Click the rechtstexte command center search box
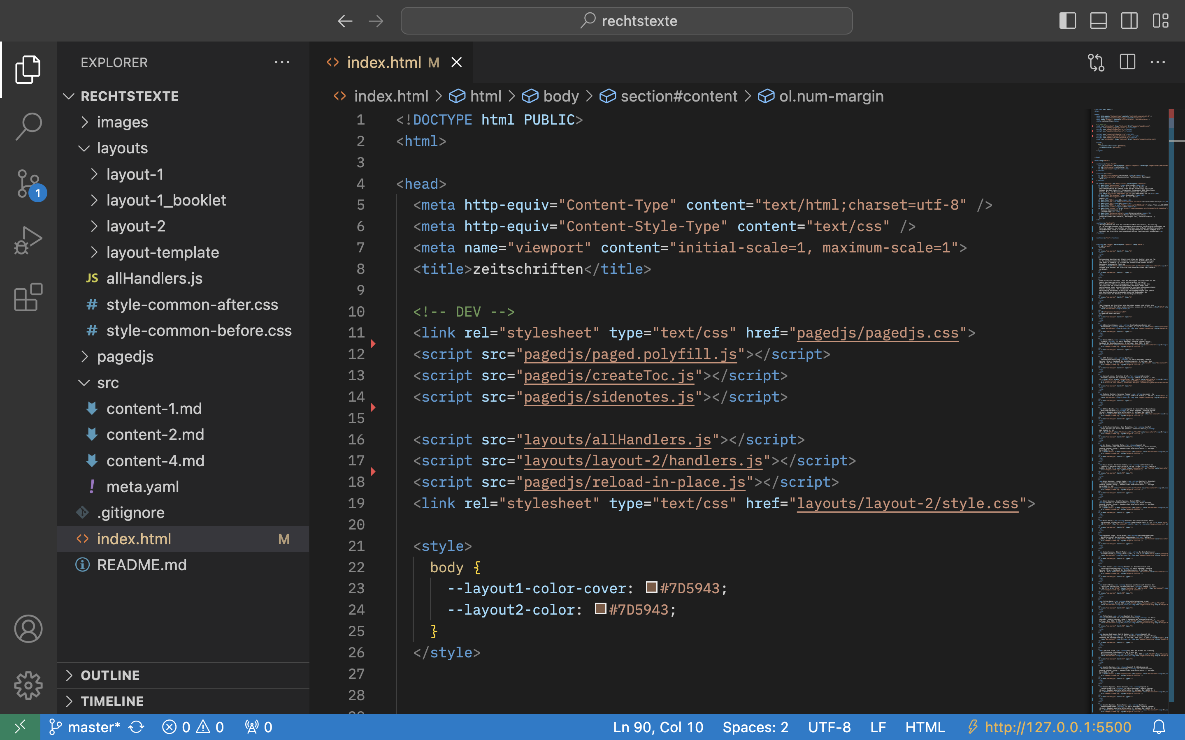Screen dimensions: 1185x740 point(626,21)
